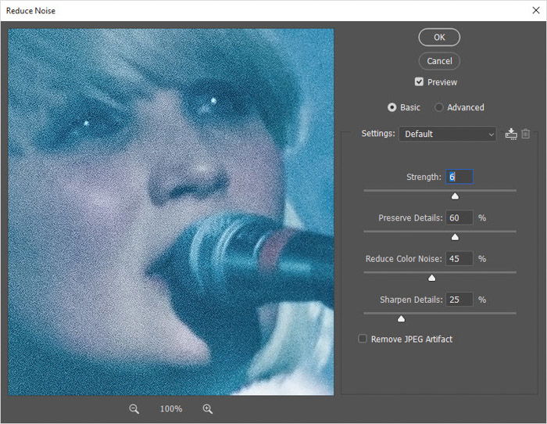547x424 pixels.
Task: Edit the Reduce Color Noise value field
Action: (459, 258)
